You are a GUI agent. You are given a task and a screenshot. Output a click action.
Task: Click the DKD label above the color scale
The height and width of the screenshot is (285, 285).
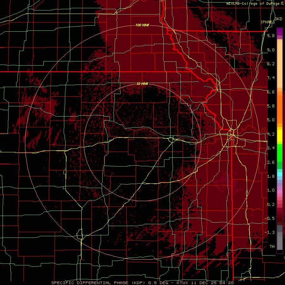[278, 19]
